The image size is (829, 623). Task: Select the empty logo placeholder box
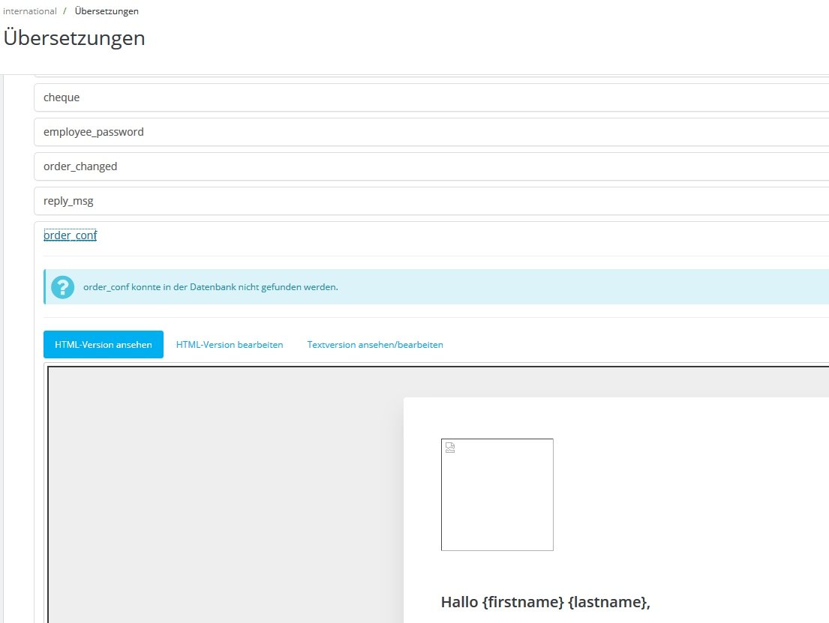(497, 495)
